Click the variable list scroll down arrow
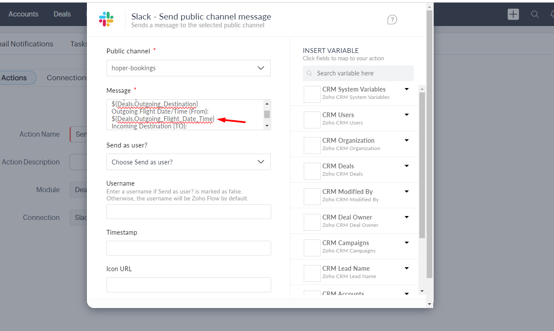 pos(421,291)
